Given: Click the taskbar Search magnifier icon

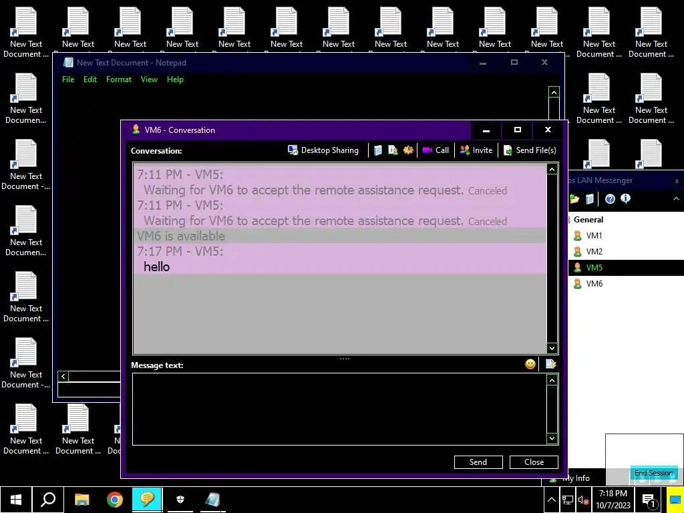Looking at the screenshot, I should pos(48,500).
